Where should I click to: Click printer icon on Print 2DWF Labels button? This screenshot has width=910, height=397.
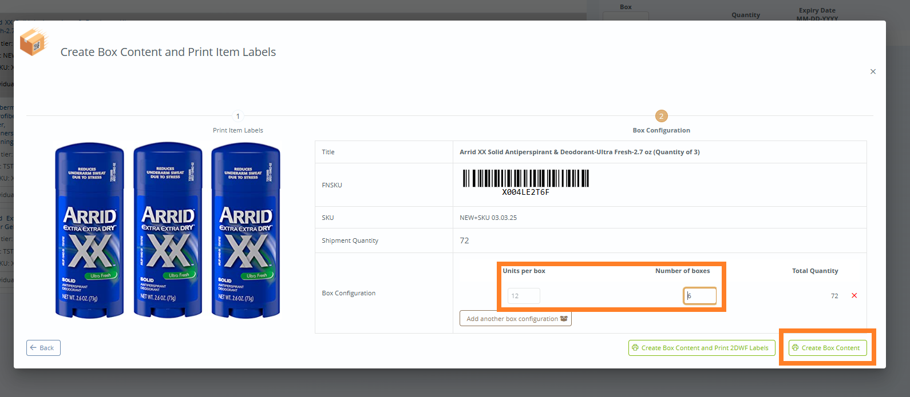(x=635, y=348)
